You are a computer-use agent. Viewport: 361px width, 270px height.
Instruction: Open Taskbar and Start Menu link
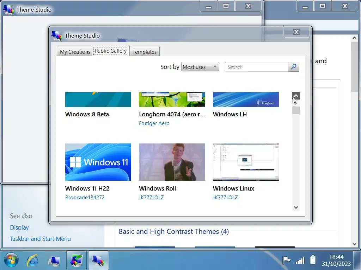click(40, 239)
